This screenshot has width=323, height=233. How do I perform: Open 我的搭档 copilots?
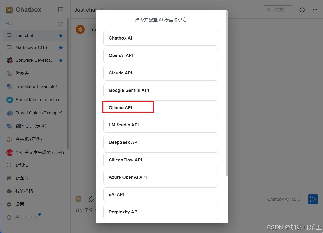coord(35,191)
